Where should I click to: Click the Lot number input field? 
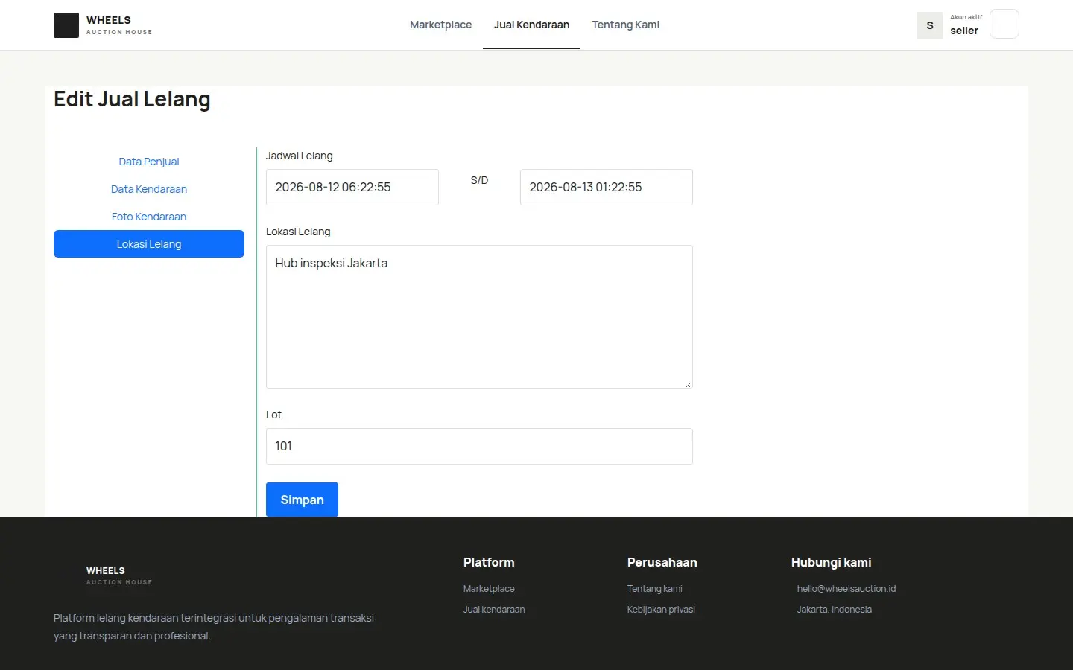[479, 446]
